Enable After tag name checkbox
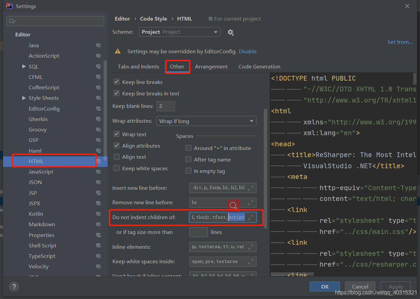 click(x=188, y=159)
